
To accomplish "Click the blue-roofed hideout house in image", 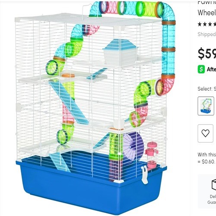I will (x=120, y=52).
